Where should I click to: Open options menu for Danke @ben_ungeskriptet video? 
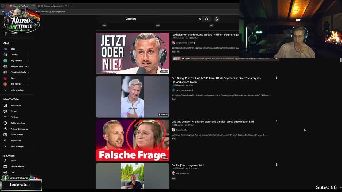(277, 165)
